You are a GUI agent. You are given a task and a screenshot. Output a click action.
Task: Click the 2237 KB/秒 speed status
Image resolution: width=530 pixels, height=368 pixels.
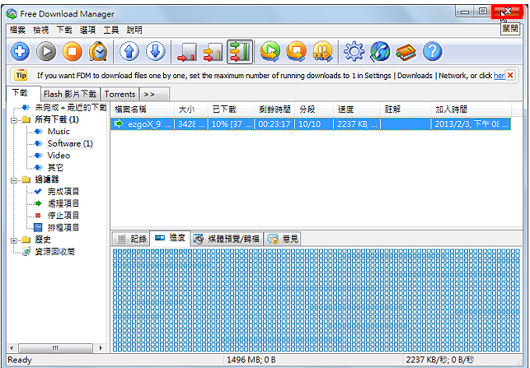[440, 360]
